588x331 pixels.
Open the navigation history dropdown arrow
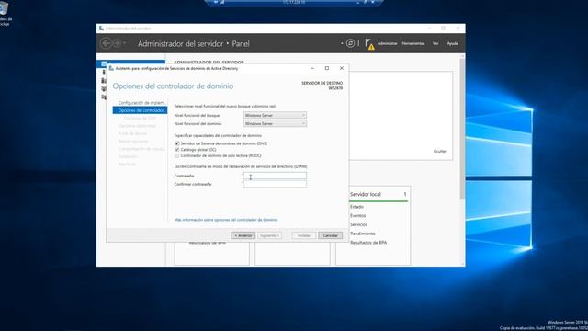125,43
